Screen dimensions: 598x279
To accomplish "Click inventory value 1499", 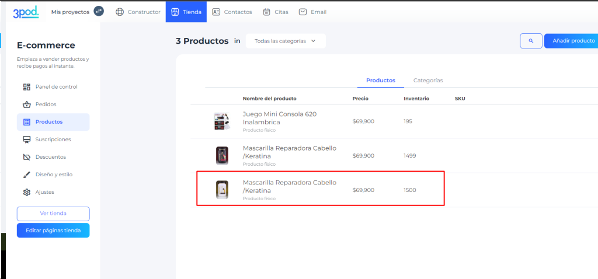I will click(x=410, y=156).
